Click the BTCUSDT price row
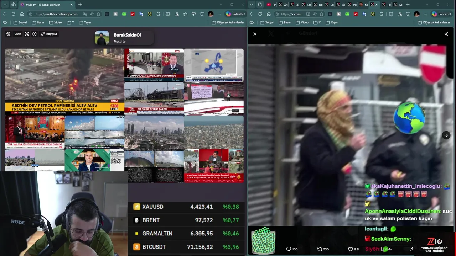 tap(186, 247)
